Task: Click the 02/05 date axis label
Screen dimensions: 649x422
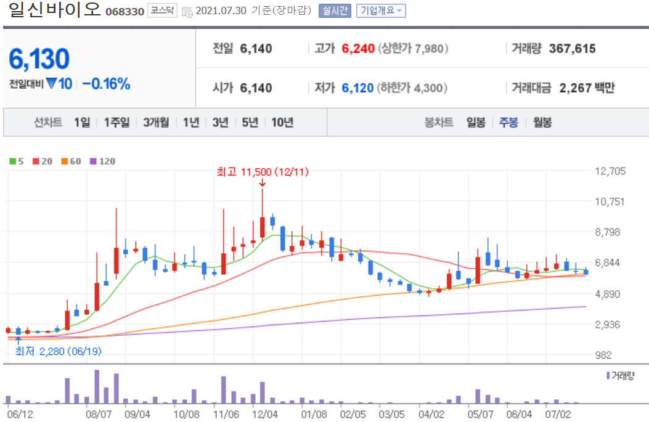Action: click(x=353, y=414)
